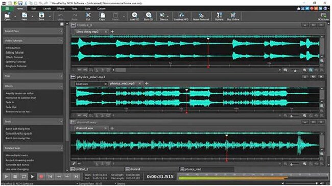Open the Options dialog
This screenshot has height=186, width=332.
click(x=219, y=16)
